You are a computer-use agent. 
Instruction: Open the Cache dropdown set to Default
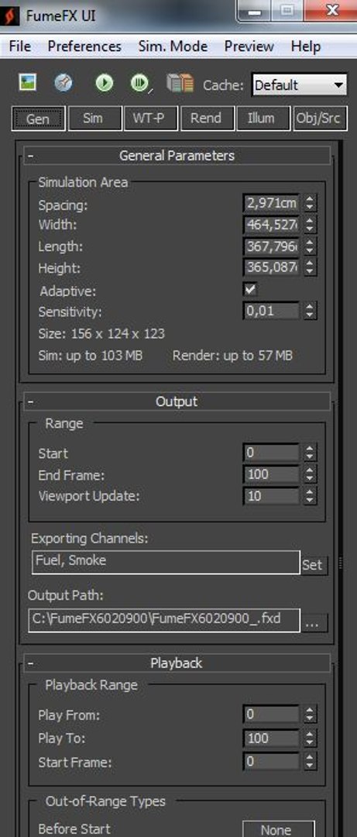point(299,85)
